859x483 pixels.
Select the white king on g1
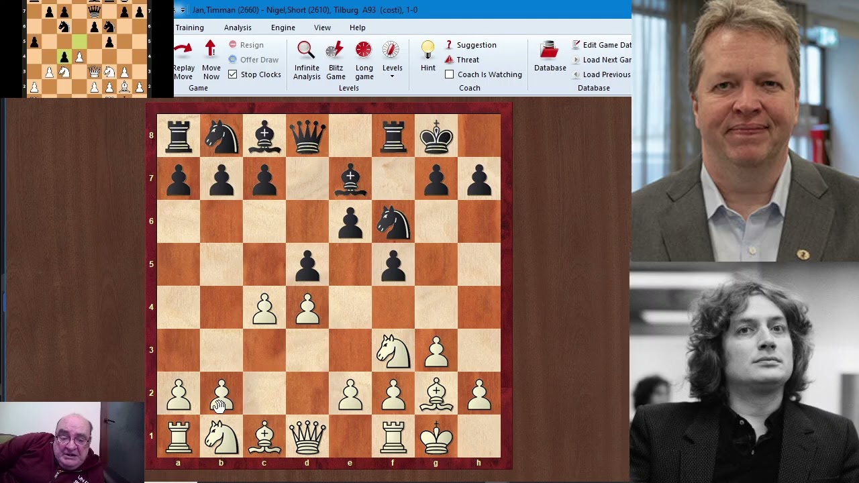point(436,436)
